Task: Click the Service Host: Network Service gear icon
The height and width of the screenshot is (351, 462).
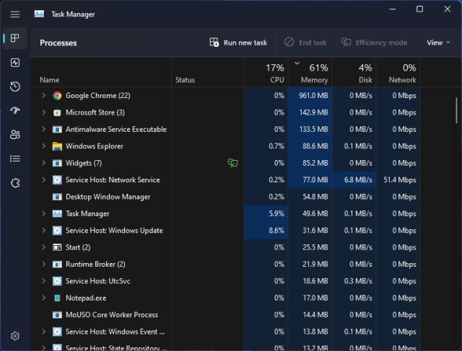Action: click(57, 179)
